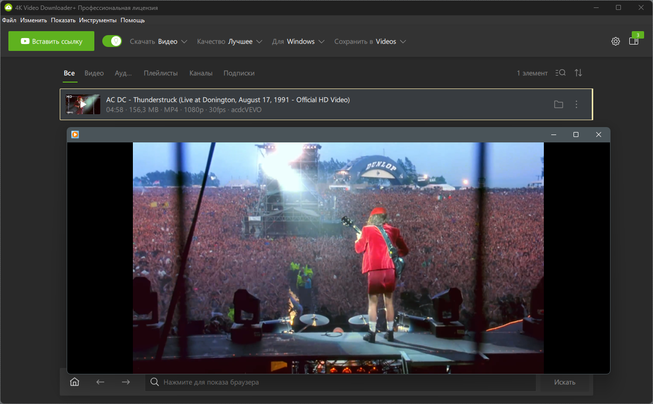
Task: Open settings gear icon
Action: [615, 42]
